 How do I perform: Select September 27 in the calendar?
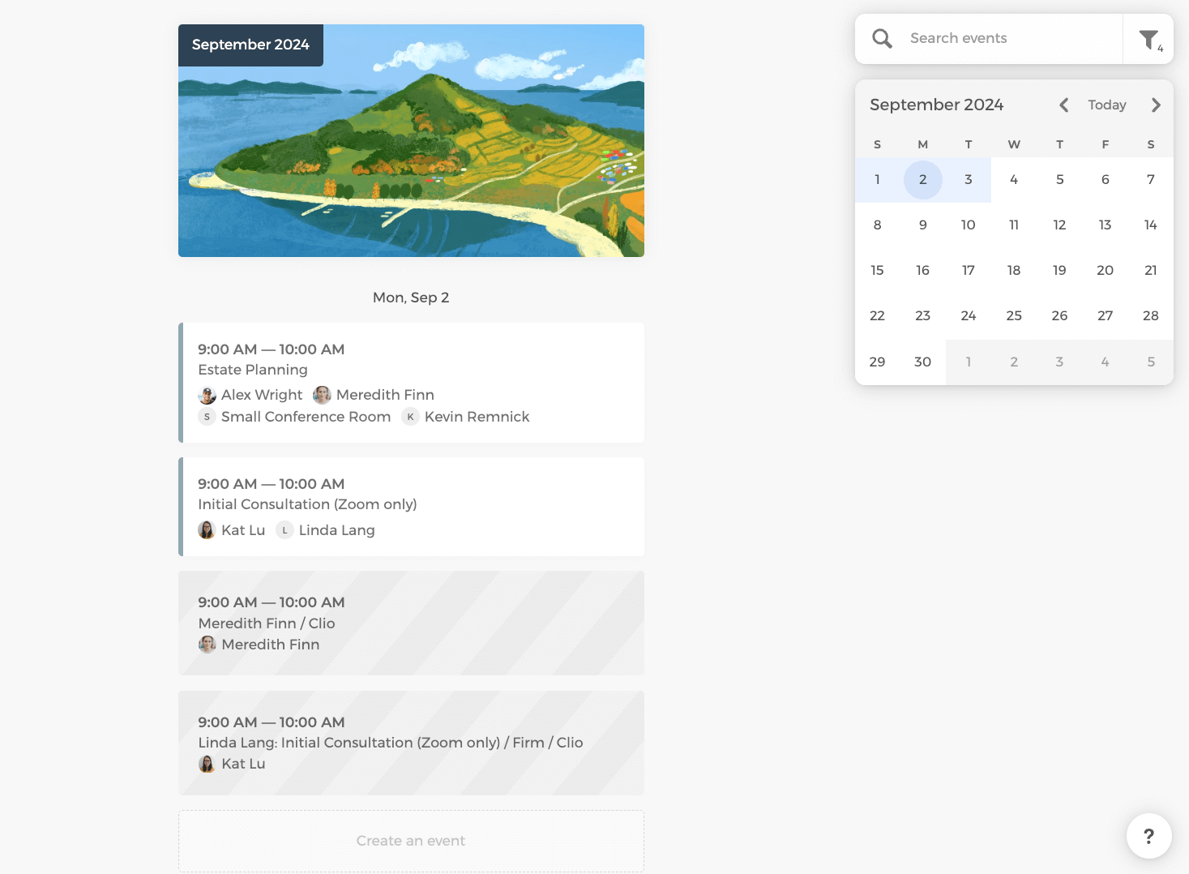[x=1105, y=315]
